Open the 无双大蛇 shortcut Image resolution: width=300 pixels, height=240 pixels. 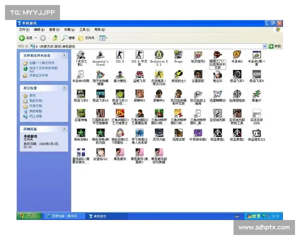tap(159, 134)
